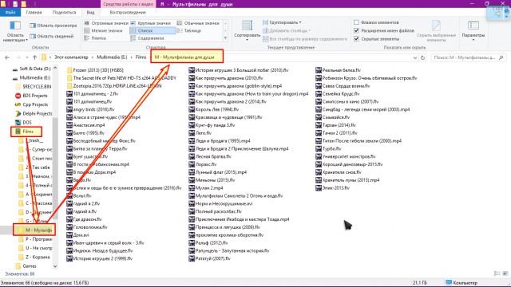This screenshot has width=511, height=287.
Task: Switch to Small icons view
Action: click(103, 30)
